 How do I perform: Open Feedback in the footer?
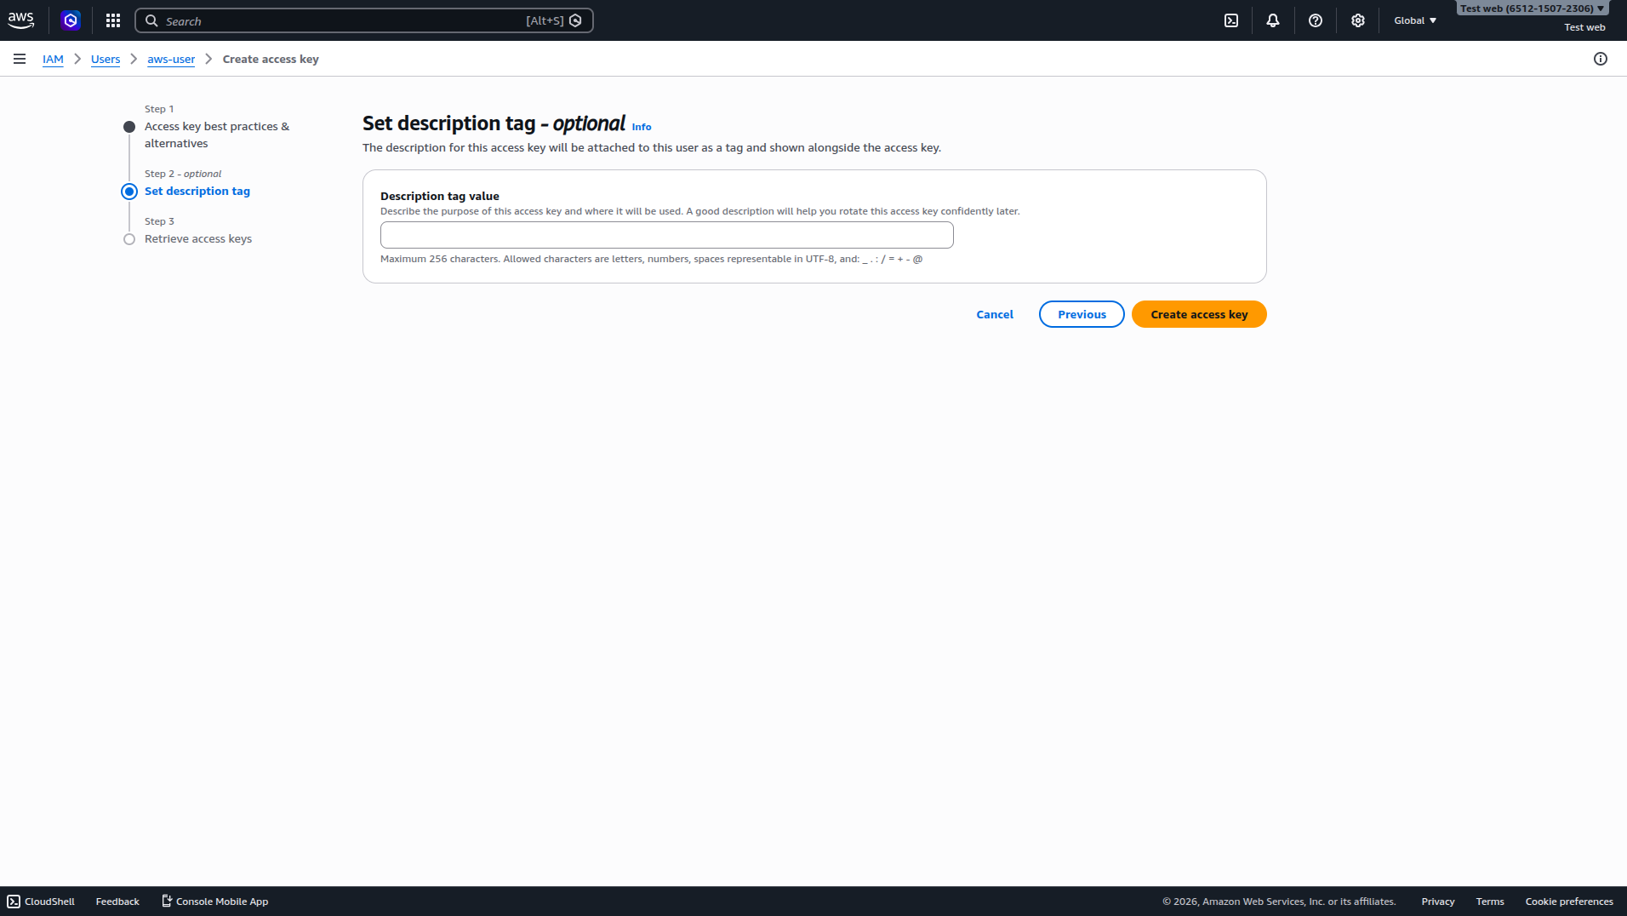coord(117,902)
